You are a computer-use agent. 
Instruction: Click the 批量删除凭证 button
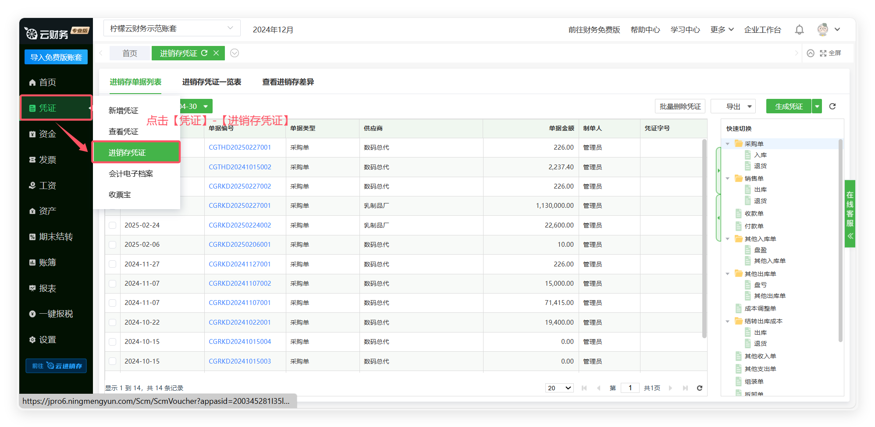tap(679, 106)
